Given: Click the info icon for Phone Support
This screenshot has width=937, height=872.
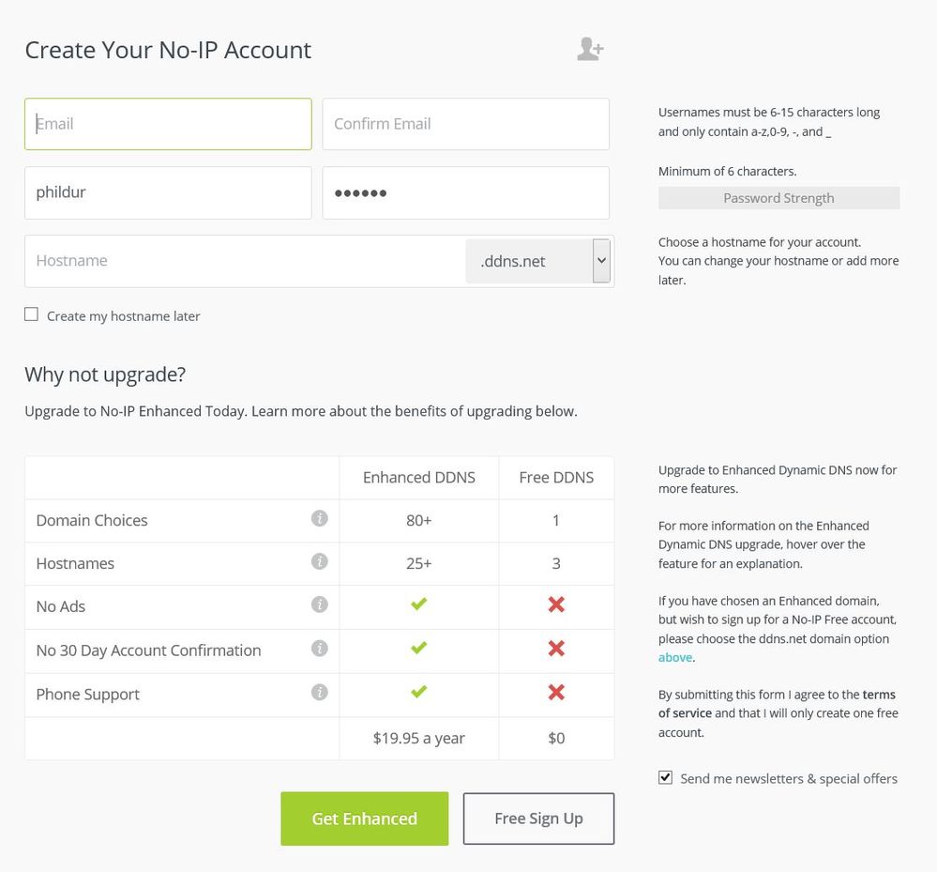Looking at the screenshot, I should pos(320,692).
